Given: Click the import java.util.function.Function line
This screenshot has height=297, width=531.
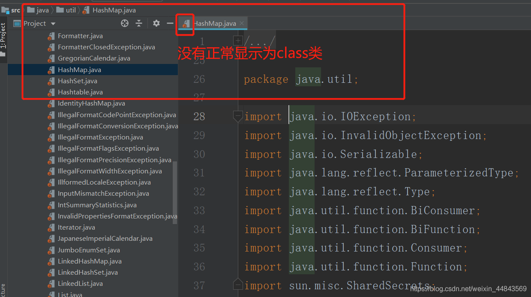Looking at the screenshot, I should [x=356, y=267].
